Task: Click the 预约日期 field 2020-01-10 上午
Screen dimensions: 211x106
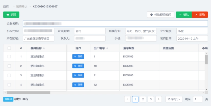Action: click(192, 38)
